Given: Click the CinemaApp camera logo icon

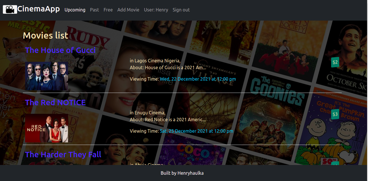Looking at the screenshot, I should pyautogui.click(x=10, y=9).
